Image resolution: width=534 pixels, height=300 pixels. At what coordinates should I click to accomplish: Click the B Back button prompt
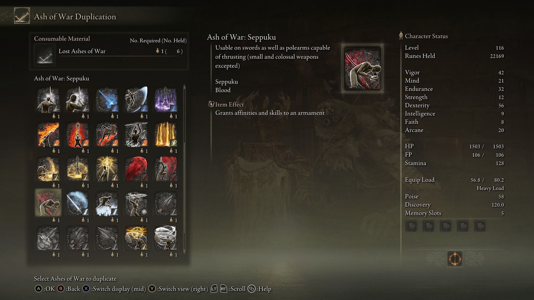point(69,289)
